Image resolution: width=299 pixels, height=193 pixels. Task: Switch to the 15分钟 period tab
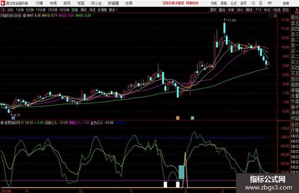click(x=40, y=10)
